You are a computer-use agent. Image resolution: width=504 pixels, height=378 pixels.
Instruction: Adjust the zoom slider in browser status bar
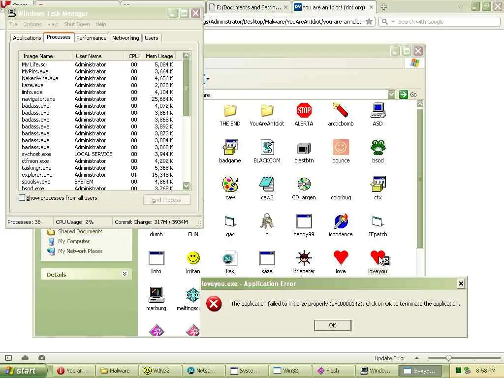[448, 358]
